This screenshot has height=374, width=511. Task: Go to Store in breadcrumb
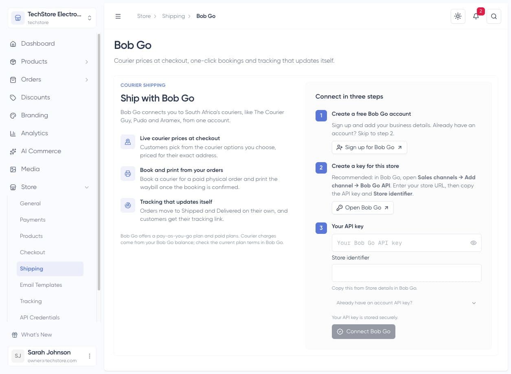click(x=144, y=16)
